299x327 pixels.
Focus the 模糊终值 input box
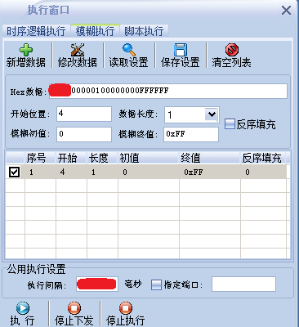(191, 134)
